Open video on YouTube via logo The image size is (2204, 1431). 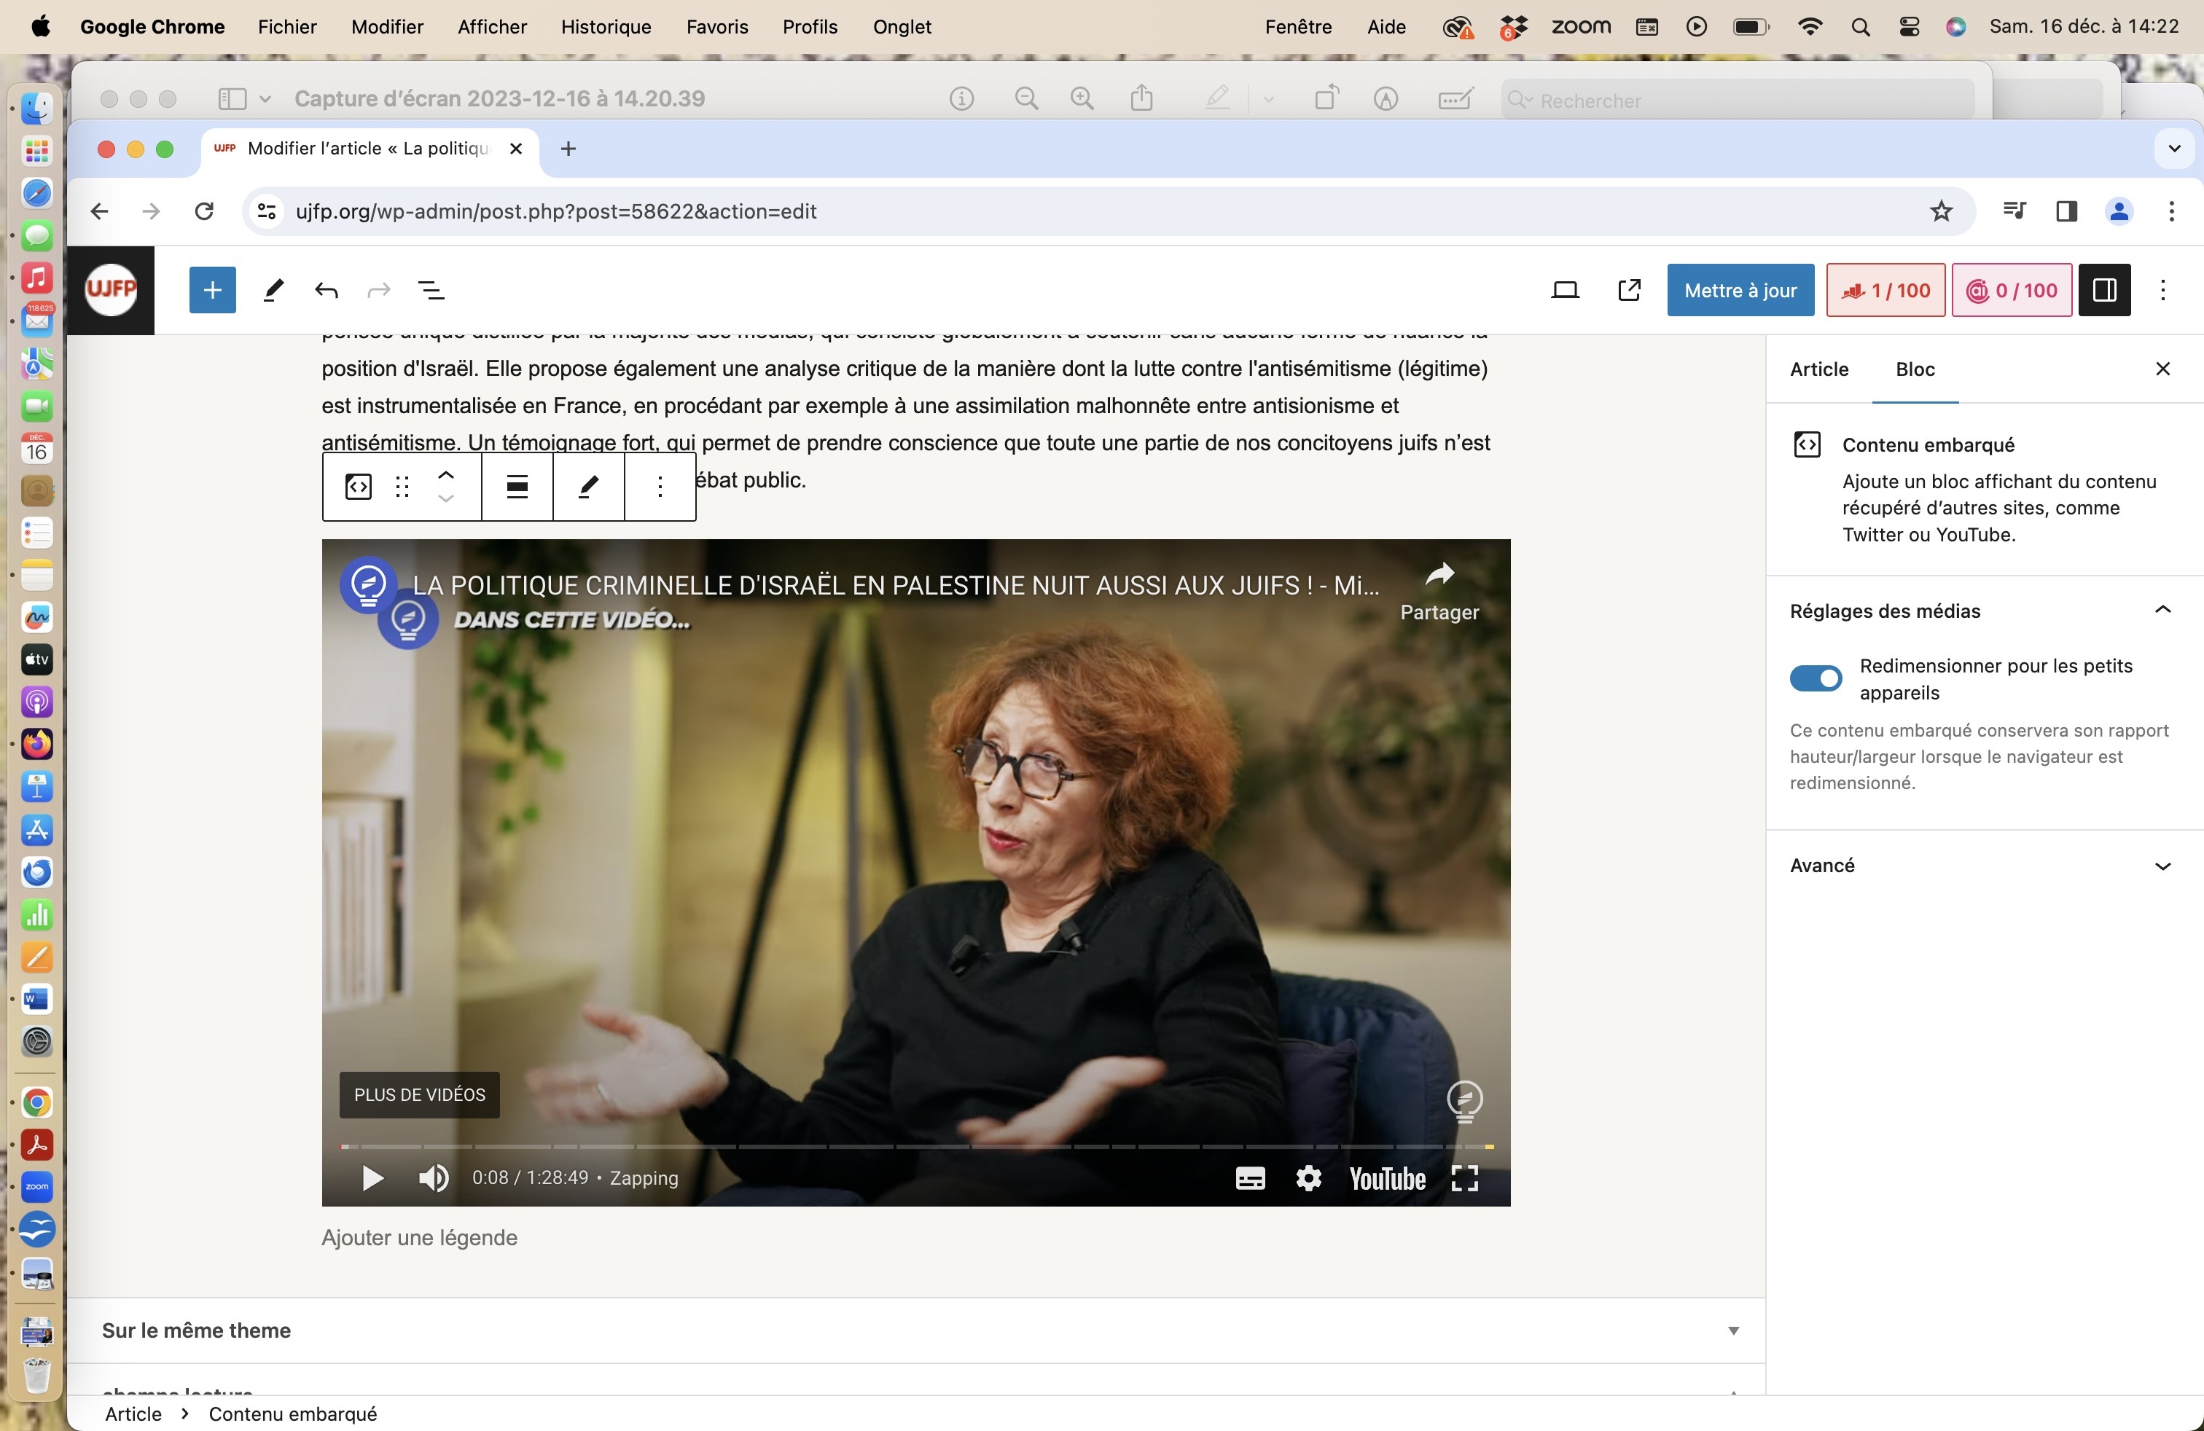coord(1387,1179)
